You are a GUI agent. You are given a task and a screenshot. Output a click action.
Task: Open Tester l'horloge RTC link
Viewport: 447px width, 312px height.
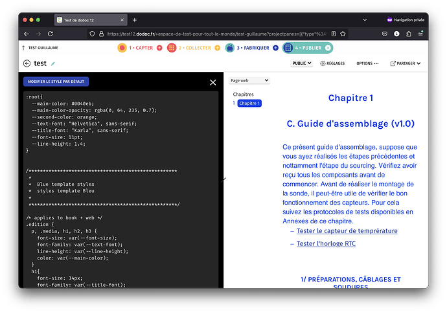click(326, 243)
